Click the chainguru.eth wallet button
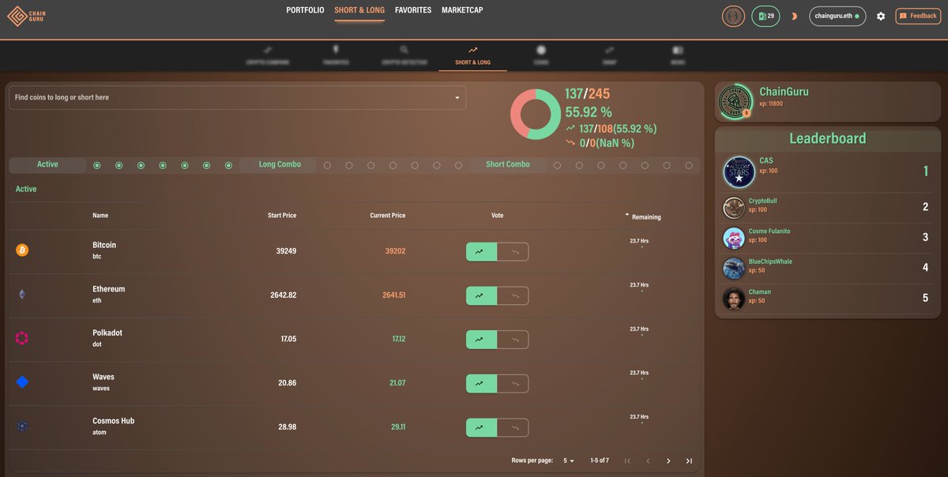 click(x=837, y=16)
